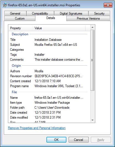This screenshot has height=147, width=115.
Task: Click the 'Date created' property label
Action: coord(19,113)
